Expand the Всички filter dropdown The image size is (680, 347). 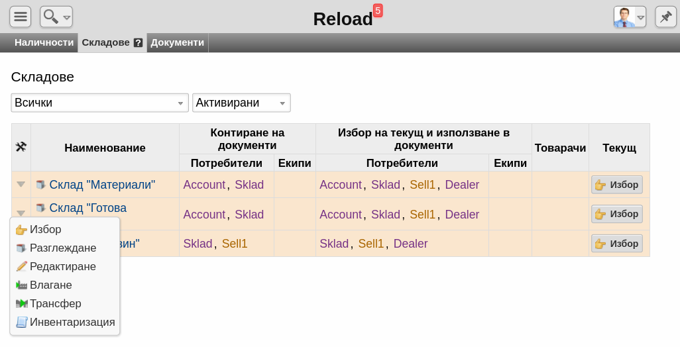click(x=99, y=103)
